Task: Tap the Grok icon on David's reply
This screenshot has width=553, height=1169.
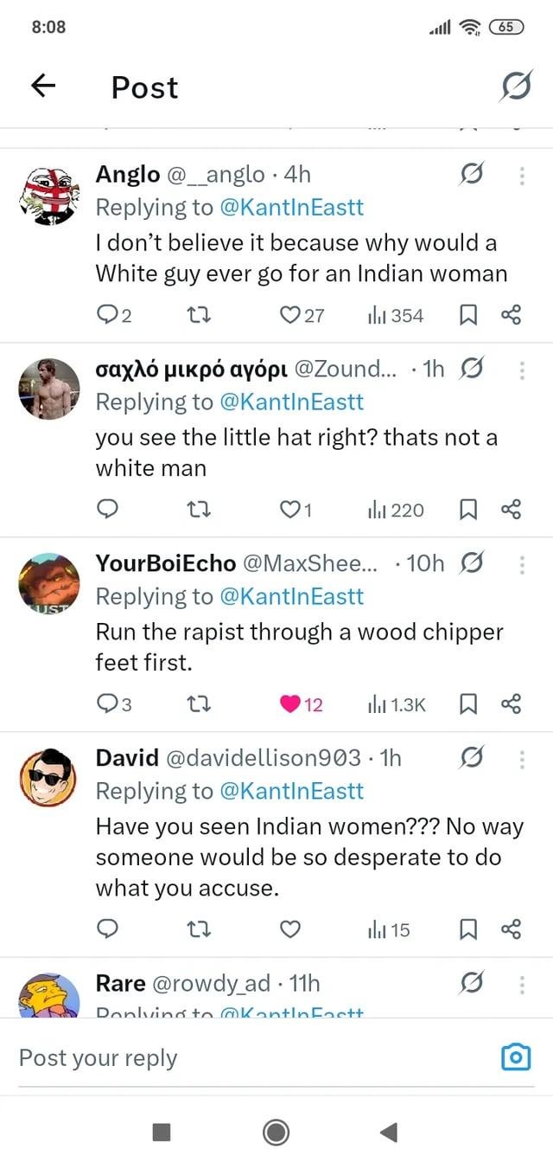Action: [472, 759]
